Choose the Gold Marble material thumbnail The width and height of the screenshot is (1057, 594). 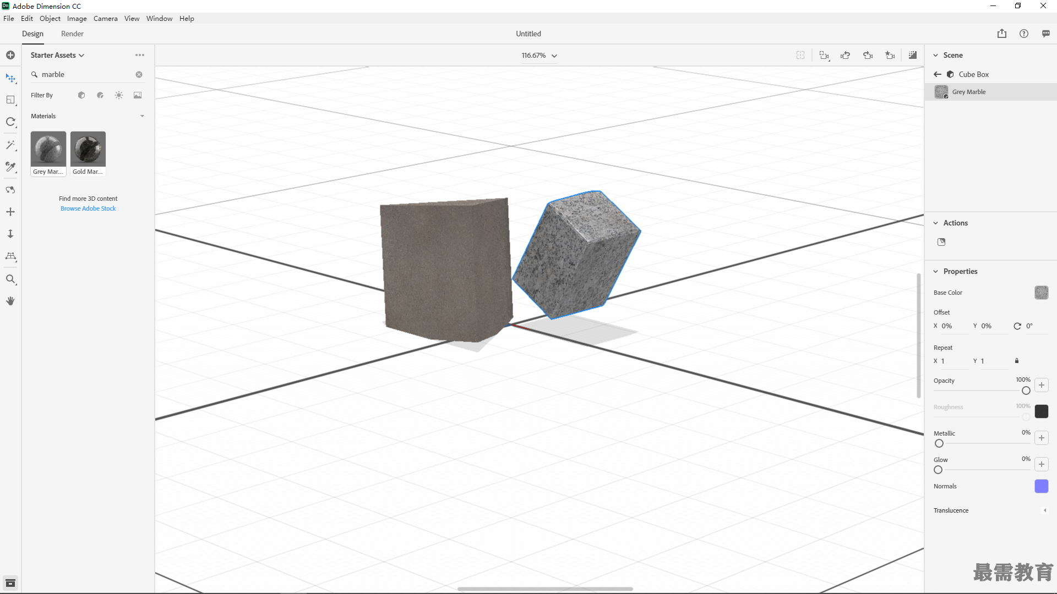pyautogui.click(x=88, y=153)
